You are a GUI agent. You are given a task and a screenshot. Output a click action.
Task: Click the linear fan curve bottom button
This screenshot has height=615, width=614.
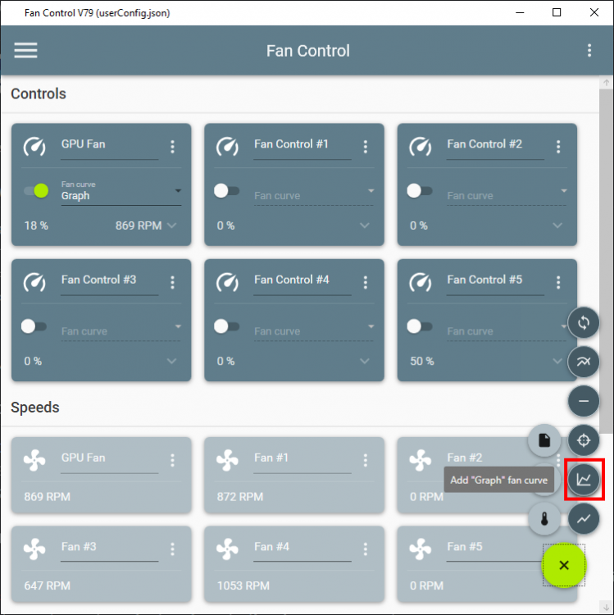[x=584, y=518]
